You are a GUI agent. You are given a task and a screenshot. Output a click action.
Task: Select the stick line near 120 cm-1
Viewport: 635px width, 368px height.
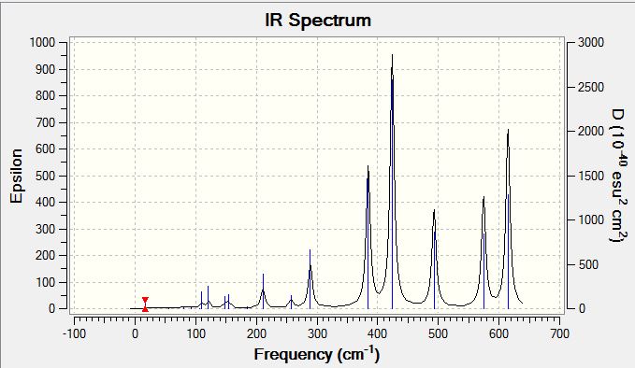pyautogui.click(x=209, y=297)
